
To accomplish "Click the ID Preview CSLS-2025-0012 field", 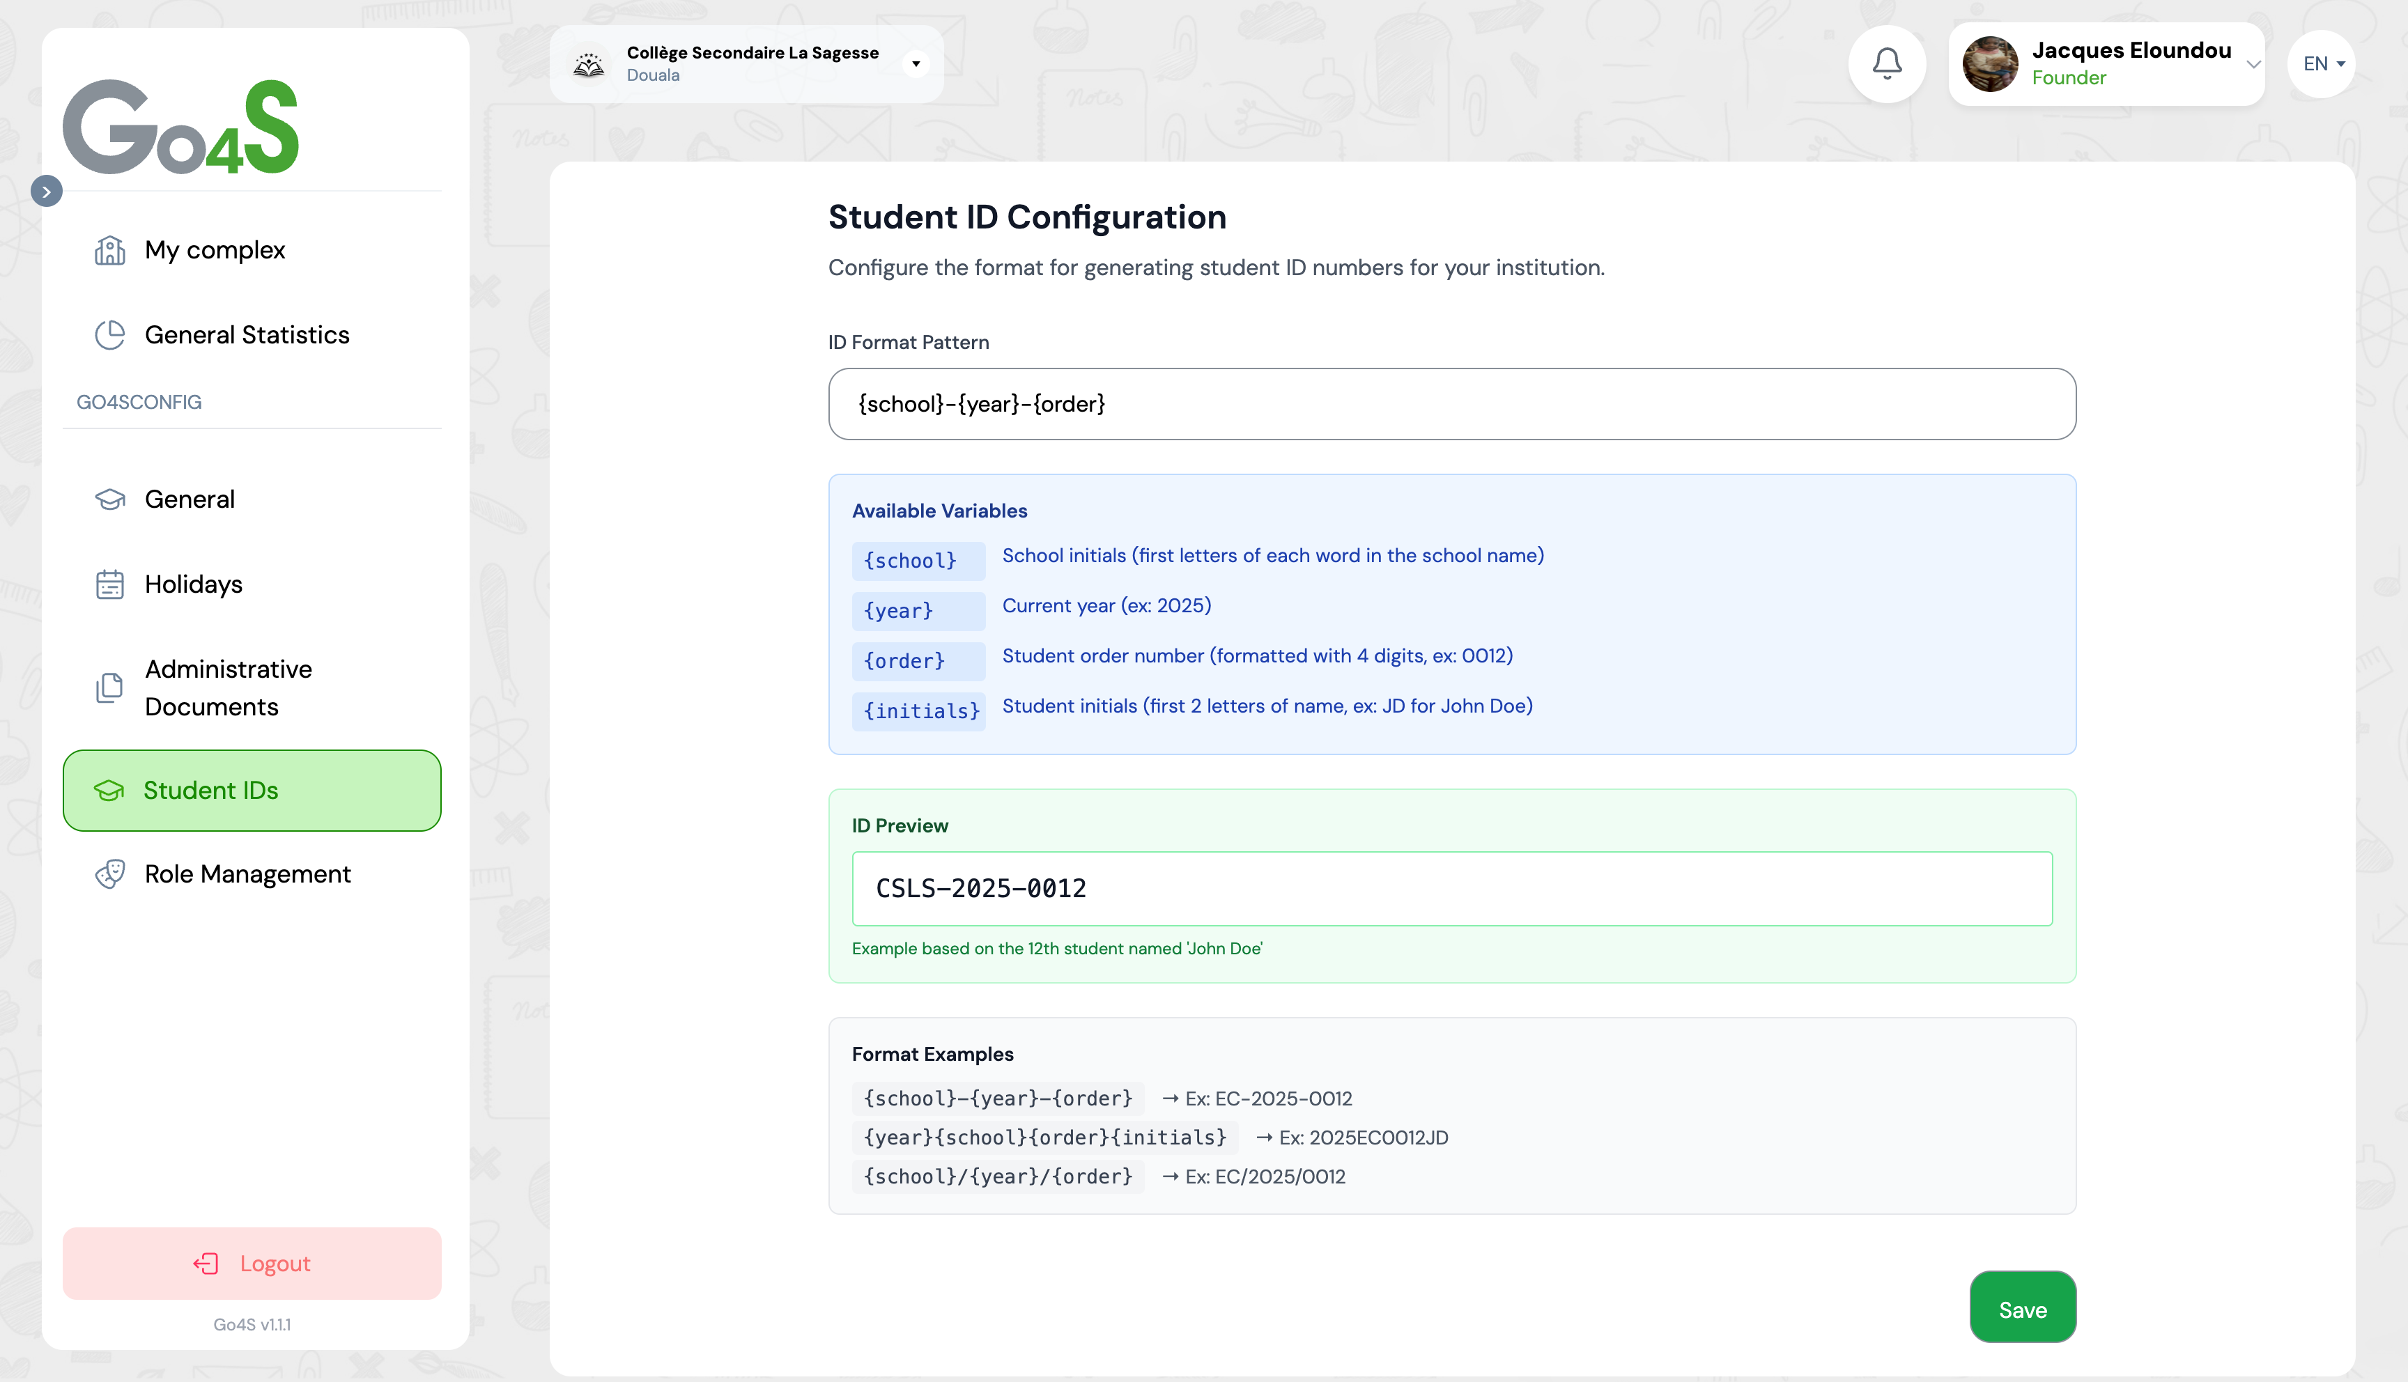I will click(1451, 888).
